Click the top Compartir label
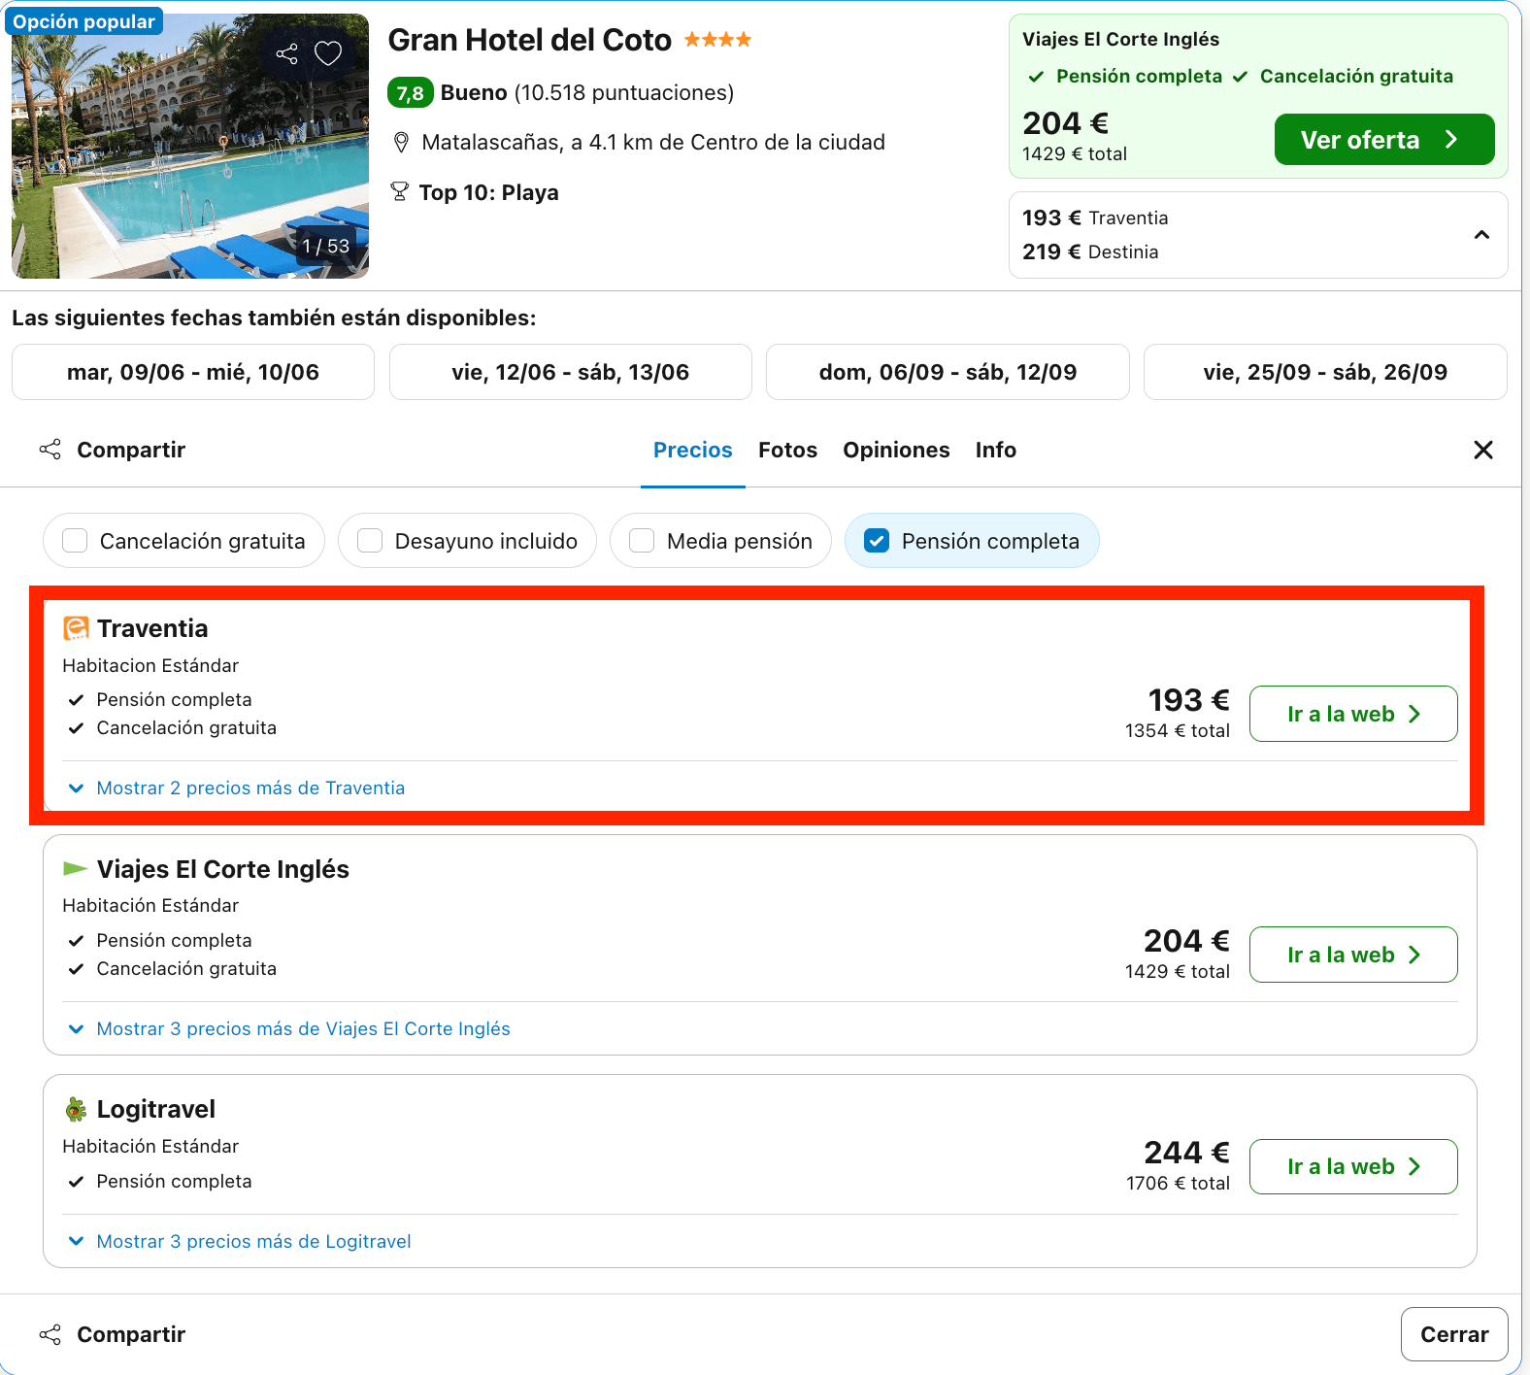The height and width of the screenshot is (1375, 1530). 131,450
